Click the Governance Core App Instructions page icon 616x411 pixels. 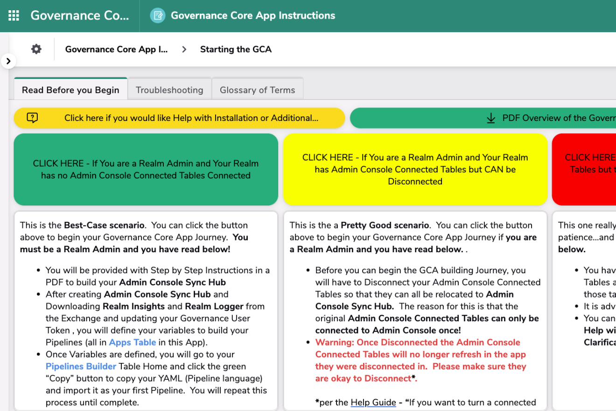[158, 15]
